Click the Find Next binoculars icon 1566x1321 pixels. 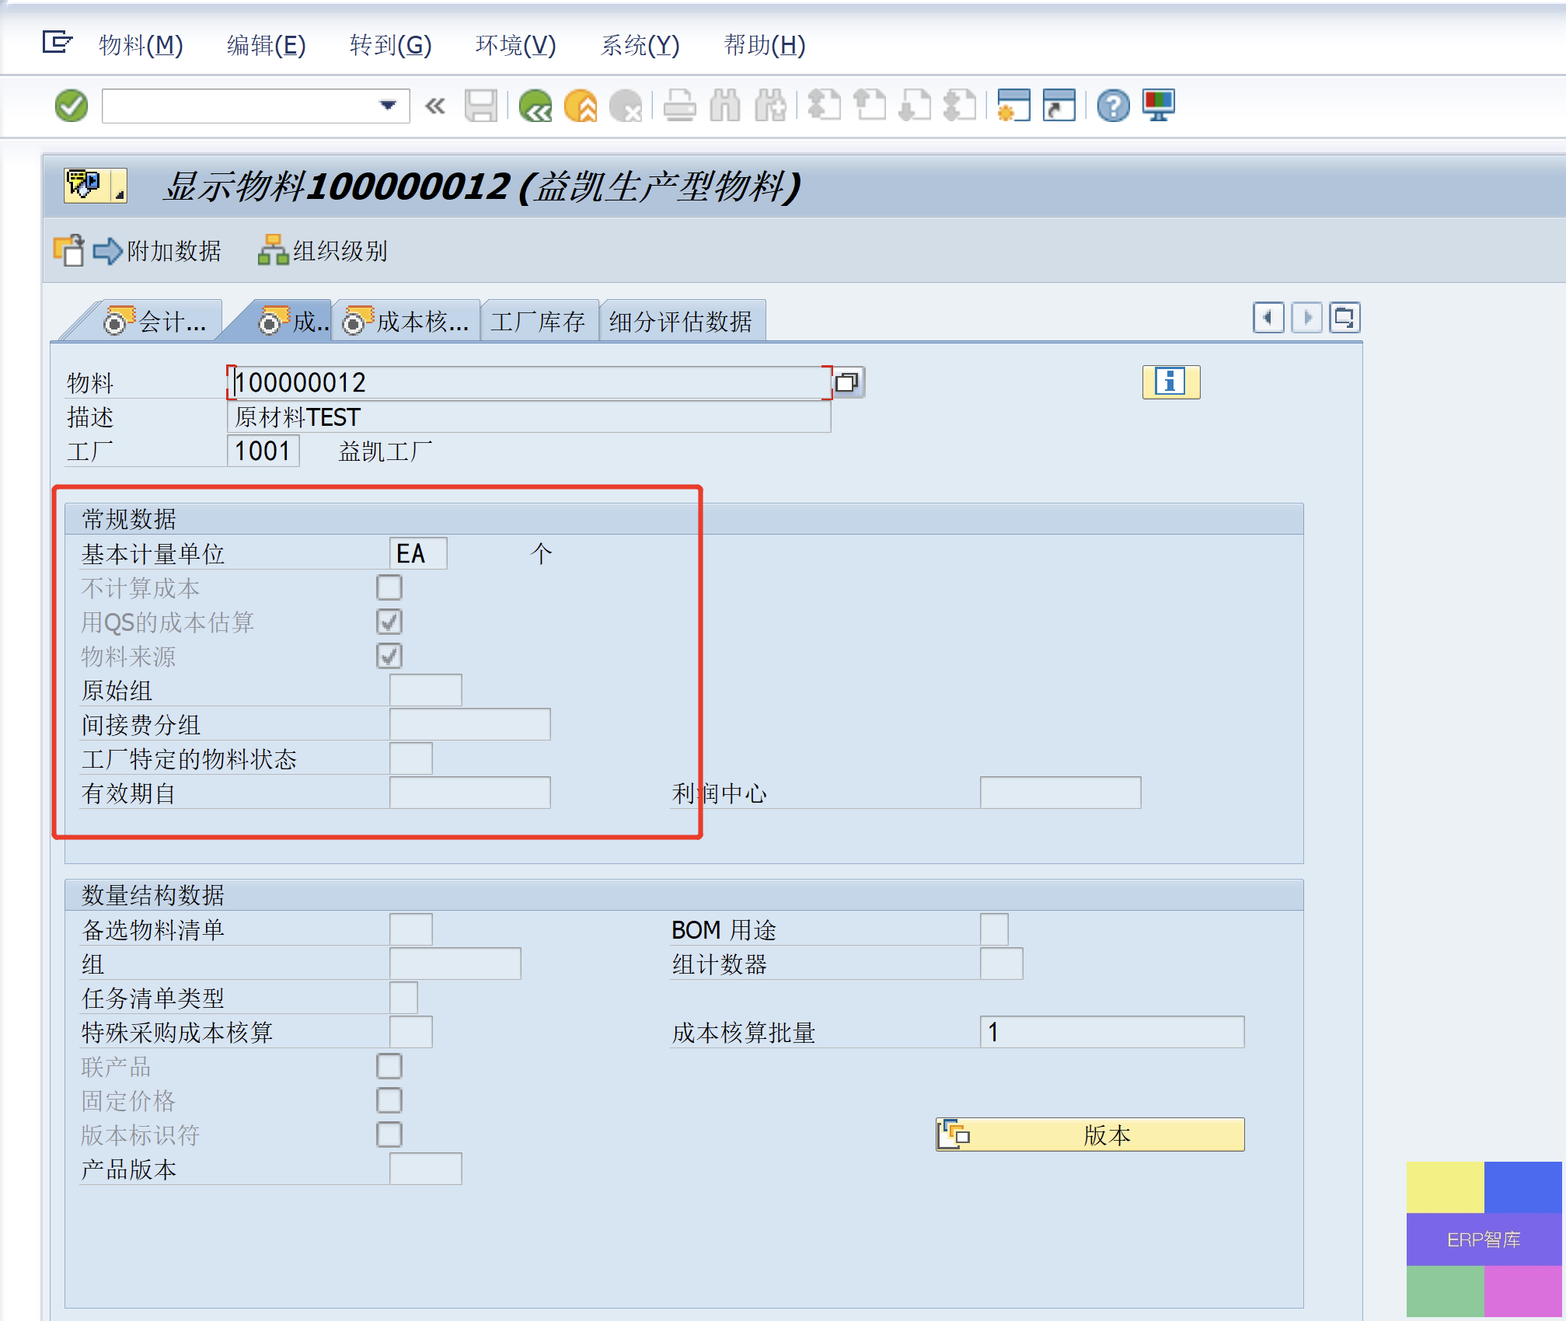click(770, 106)
